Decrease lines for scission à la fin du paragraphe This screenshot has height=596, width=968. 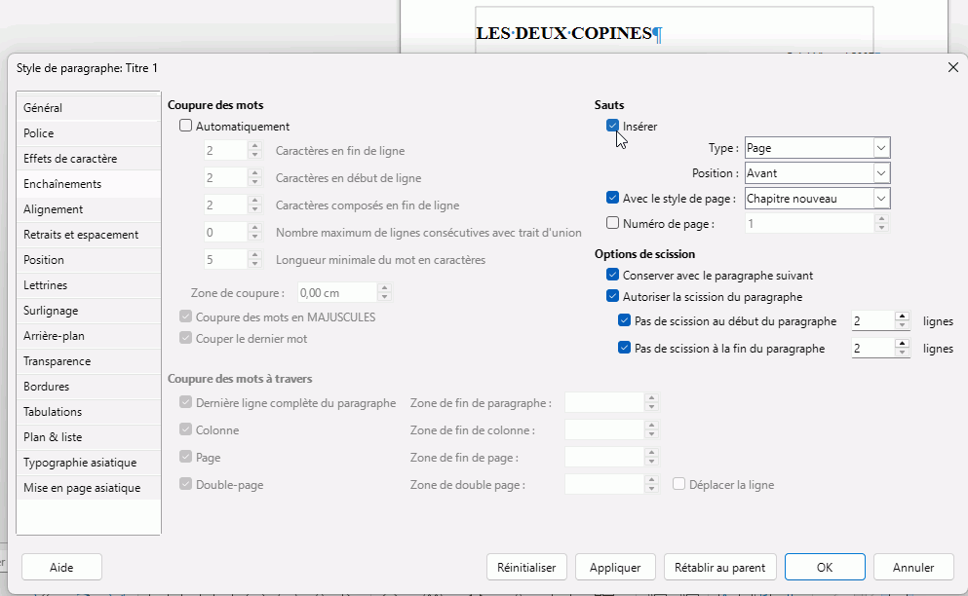(904, 354)
